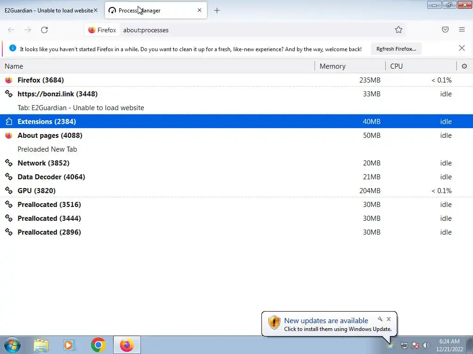Image resolution: width=473 pixels, height=354 pixels.
Task: Click the 235MB memory value
Action: point(370,80)
